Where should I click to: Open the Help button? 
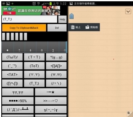pos(62,19)
